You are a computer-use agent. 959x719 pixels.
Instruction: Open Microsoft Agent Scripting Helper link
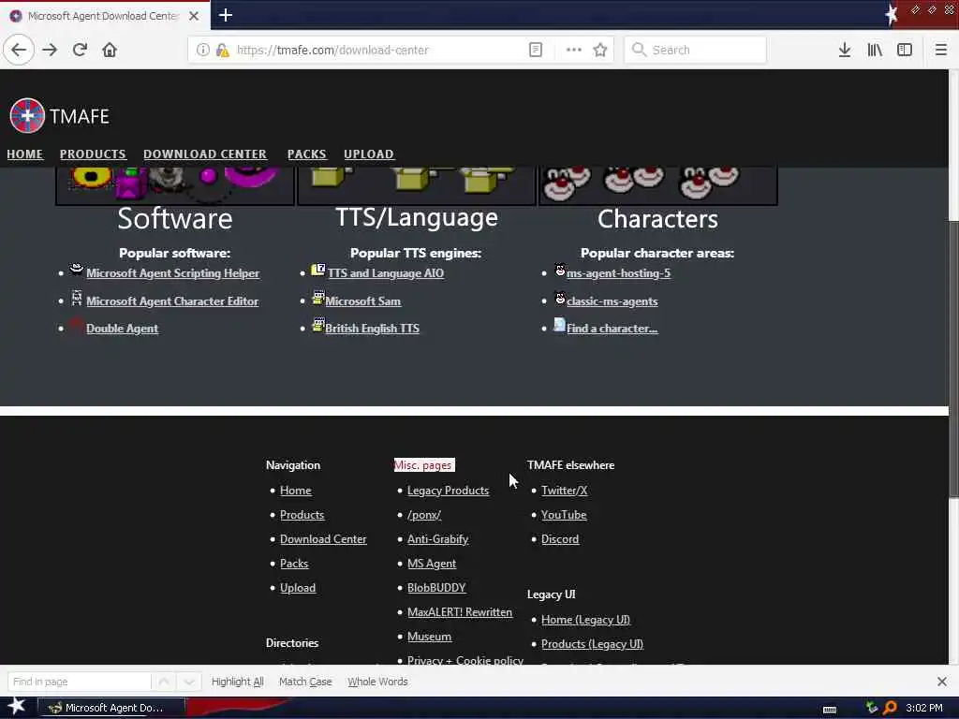tap(172, 273)
